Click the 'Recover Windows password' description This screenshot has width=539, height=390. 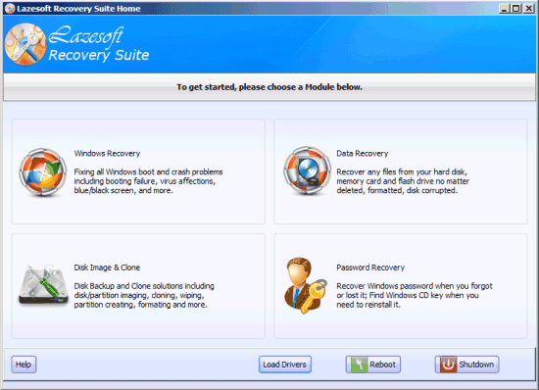(x=415, y=295)
